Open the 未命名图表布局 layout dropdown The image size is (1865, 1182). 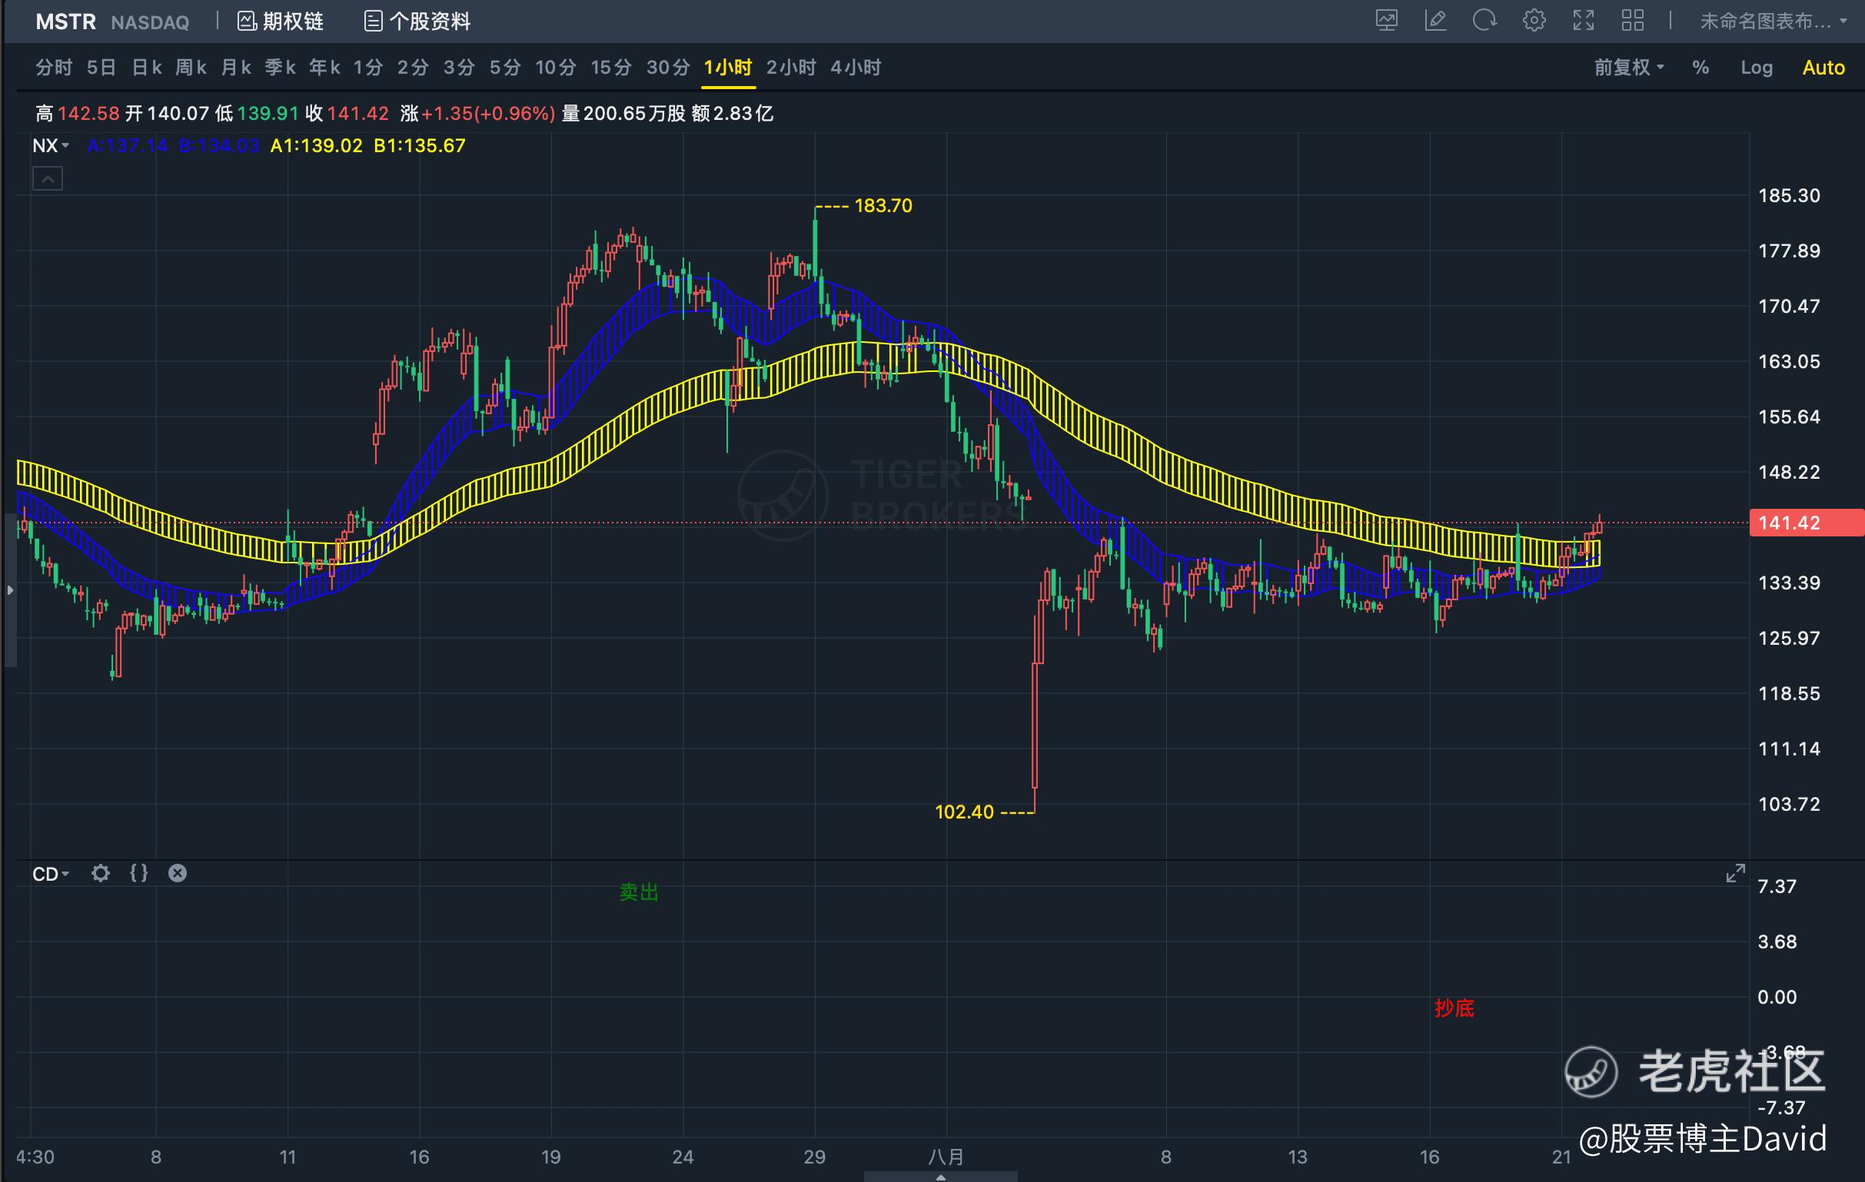(1774, 21)
